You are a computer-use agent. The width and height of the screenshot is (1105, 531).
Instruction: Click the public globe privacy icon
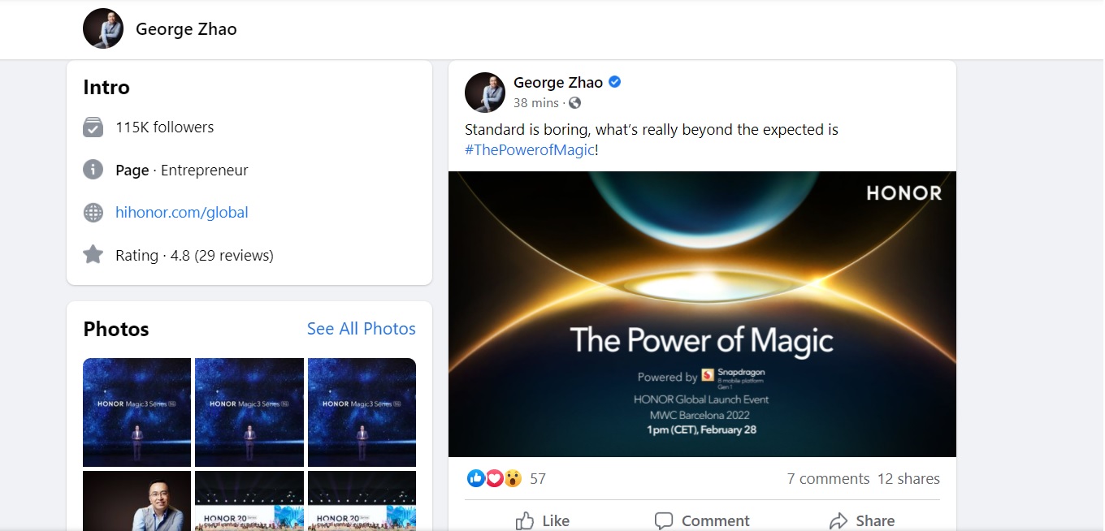click(x=575, y=103)
